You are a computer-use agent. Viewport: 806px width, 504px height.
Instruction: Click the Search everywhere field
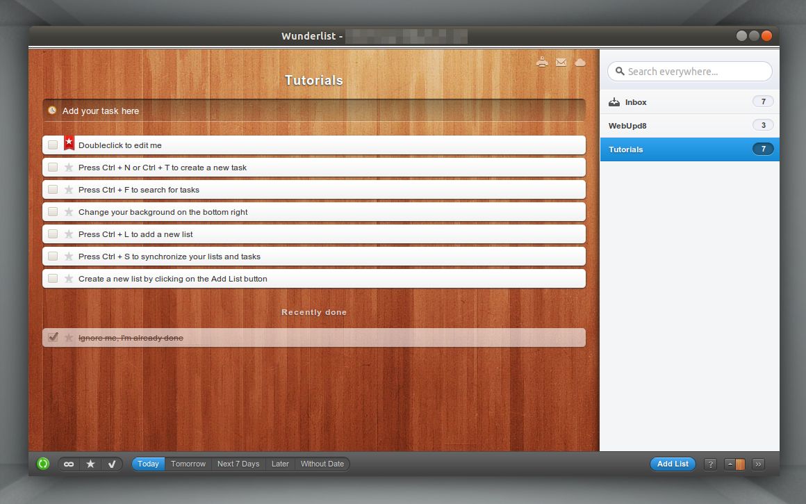point(689,72)
